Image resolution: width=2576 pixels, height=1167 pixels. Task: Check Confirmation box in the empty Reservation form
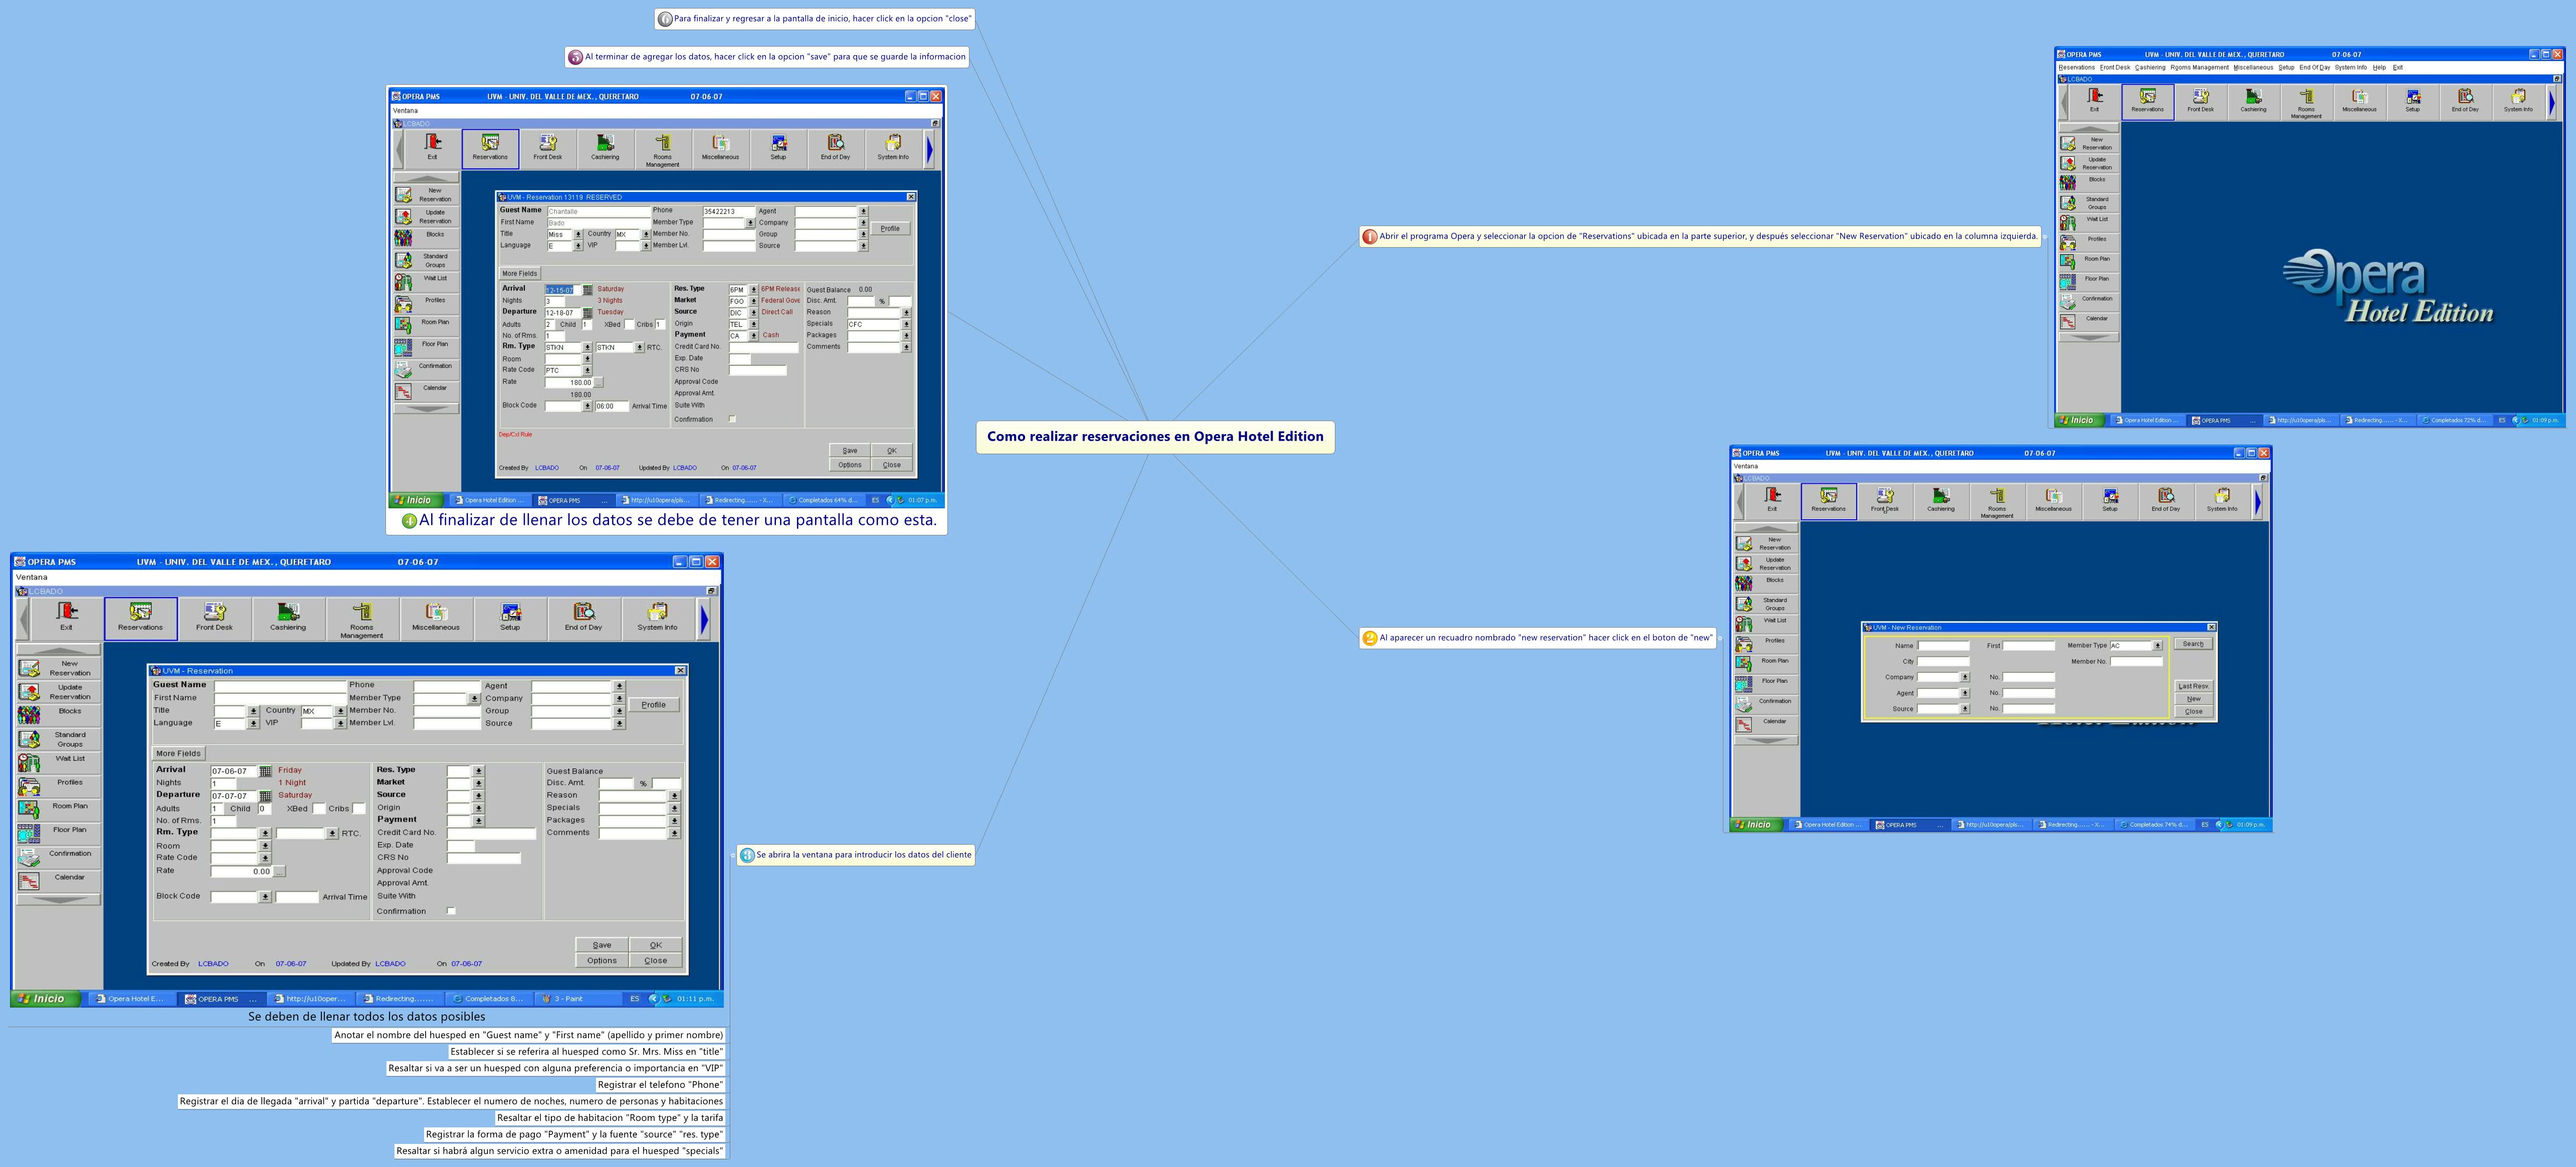[x=451, y=911]
